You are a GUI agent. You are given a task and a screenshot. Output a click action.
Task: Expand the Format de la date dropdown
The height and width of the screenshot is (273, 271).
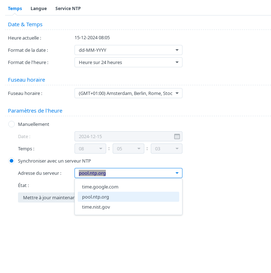pos(128,50)
